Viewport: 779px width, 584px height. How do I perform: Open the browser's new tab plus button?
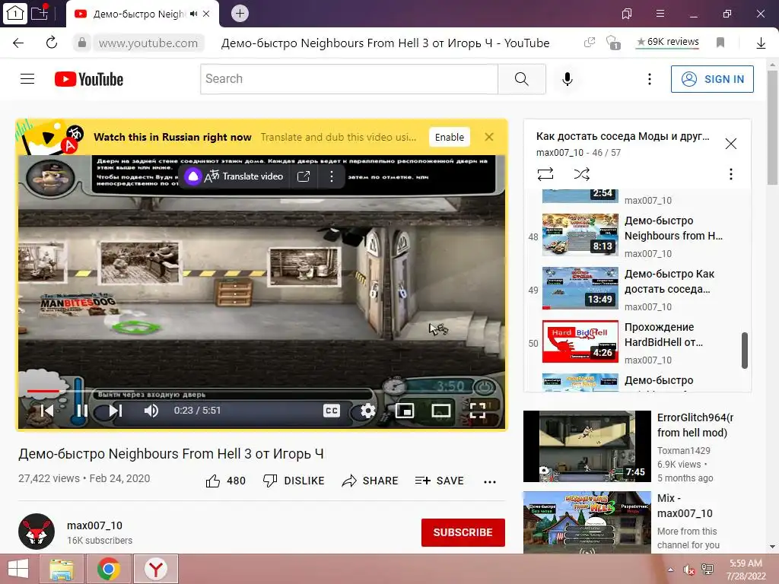click(240, 14)
